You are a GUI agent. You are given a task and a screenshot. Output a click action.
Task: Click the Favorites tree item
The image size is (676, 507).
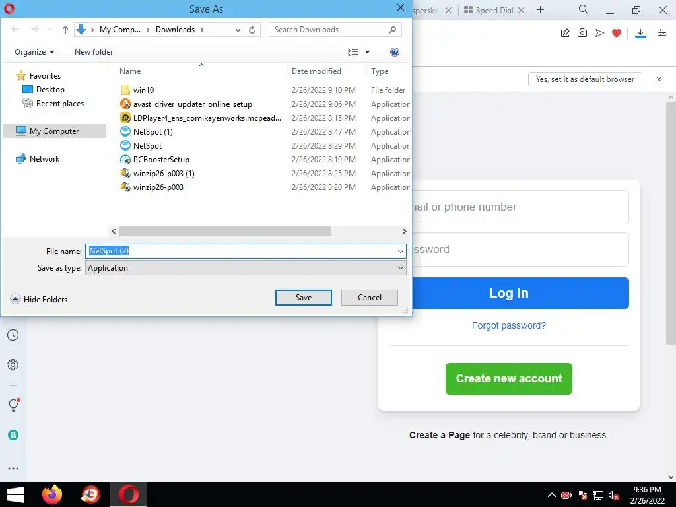(x=45, y=75)
